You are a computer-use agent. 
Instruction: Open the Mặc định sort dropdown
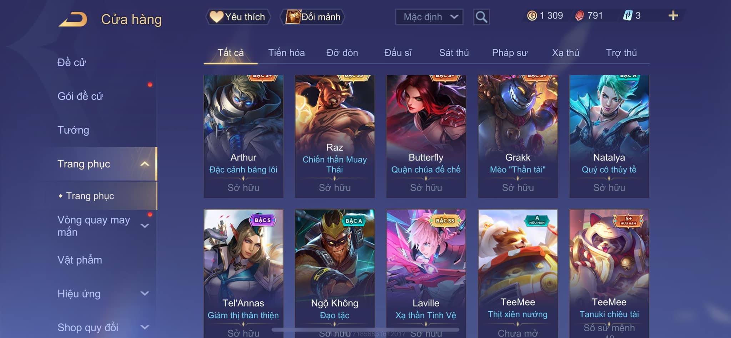point(429,17)
